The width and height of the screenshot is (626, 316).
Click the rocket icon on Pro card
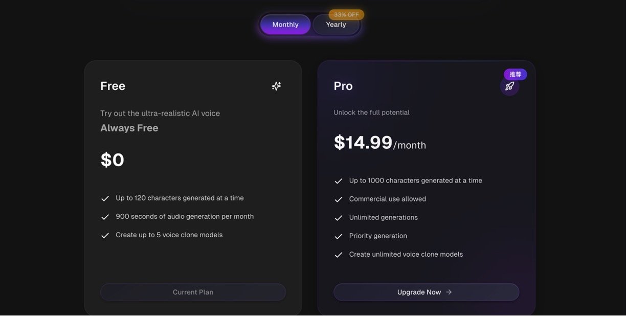pos(509,86)
